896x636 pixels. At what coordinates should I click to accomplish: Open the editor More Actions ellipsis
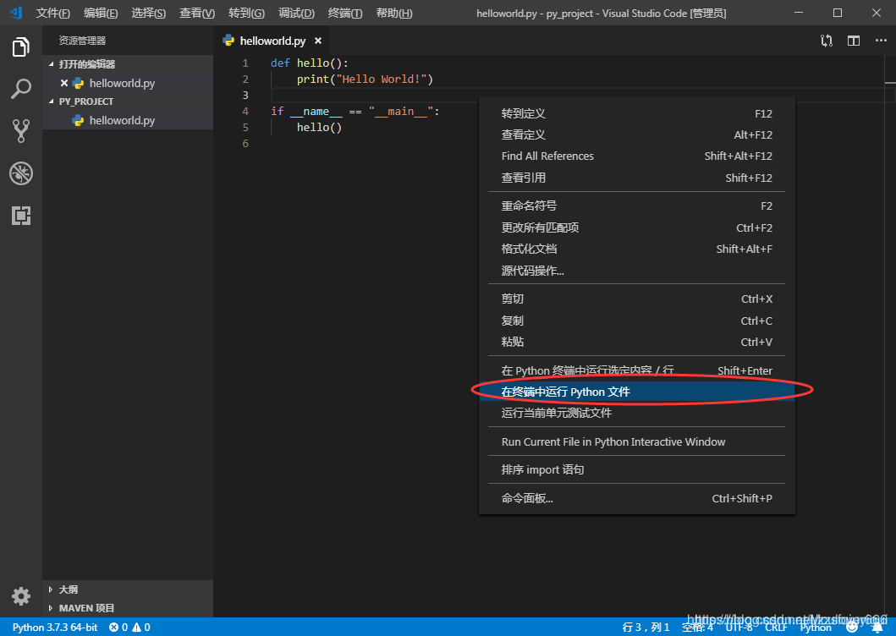click(x=881, y=41)
